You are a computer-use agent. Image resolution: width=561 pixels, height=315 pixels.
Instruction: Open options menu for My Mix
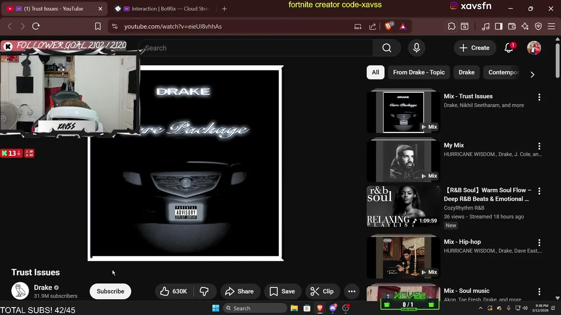[539, 146]
